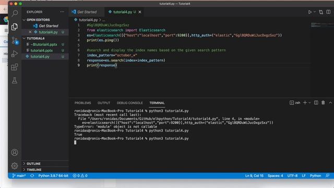Kill terminal with trash icon

click(323, 103)
